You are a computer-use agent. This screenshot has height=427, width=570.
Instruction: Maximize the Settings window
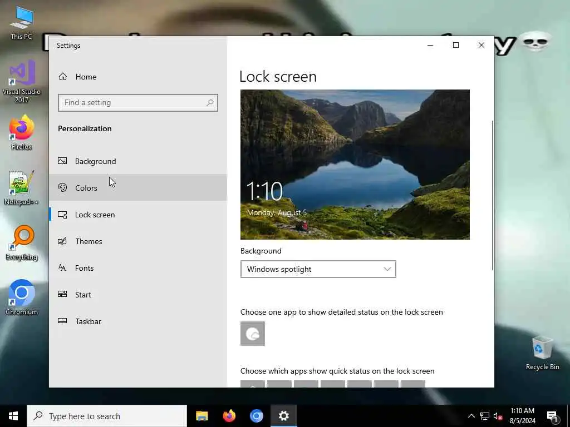[x=456, y=45]
